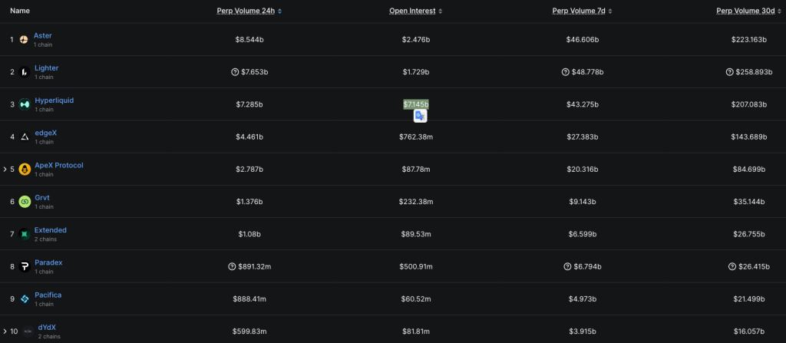
Task: Click the question mark beside Lighter's $7.653b
Action: [x=235, y=72]
